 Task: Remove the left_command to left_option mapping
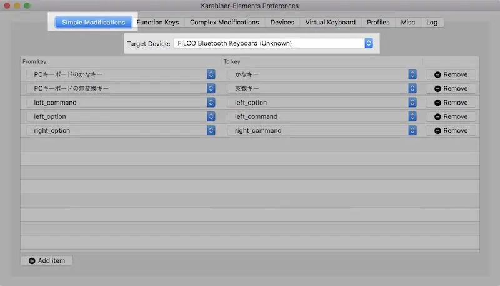451,103
